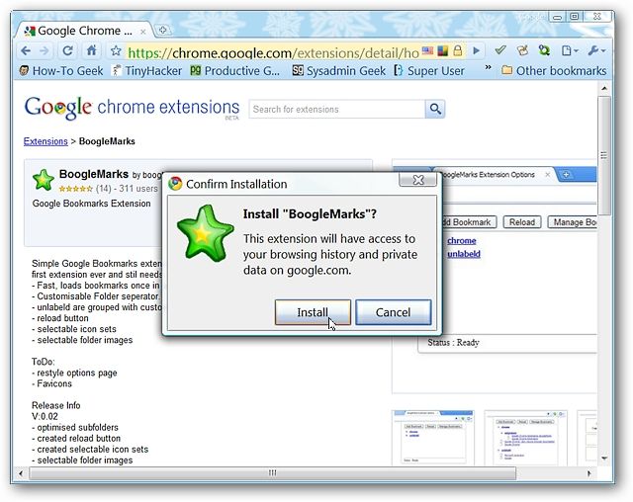The width and height of the screenshot is (633, 502).
Task: Open the TinyHacker bookmark
Action: point(147,71)
